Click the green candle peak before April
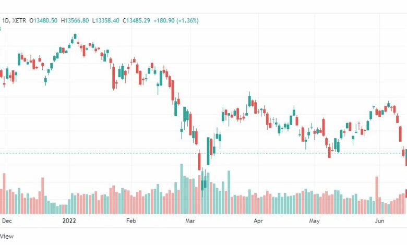This screenshot has height=245, width=407. pyautogui.click(x=250, y=101)
